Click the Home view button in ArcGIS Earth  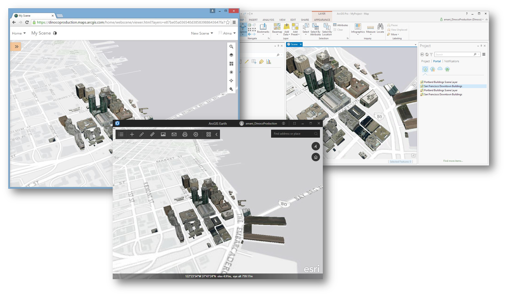click(x=316, y=157)
